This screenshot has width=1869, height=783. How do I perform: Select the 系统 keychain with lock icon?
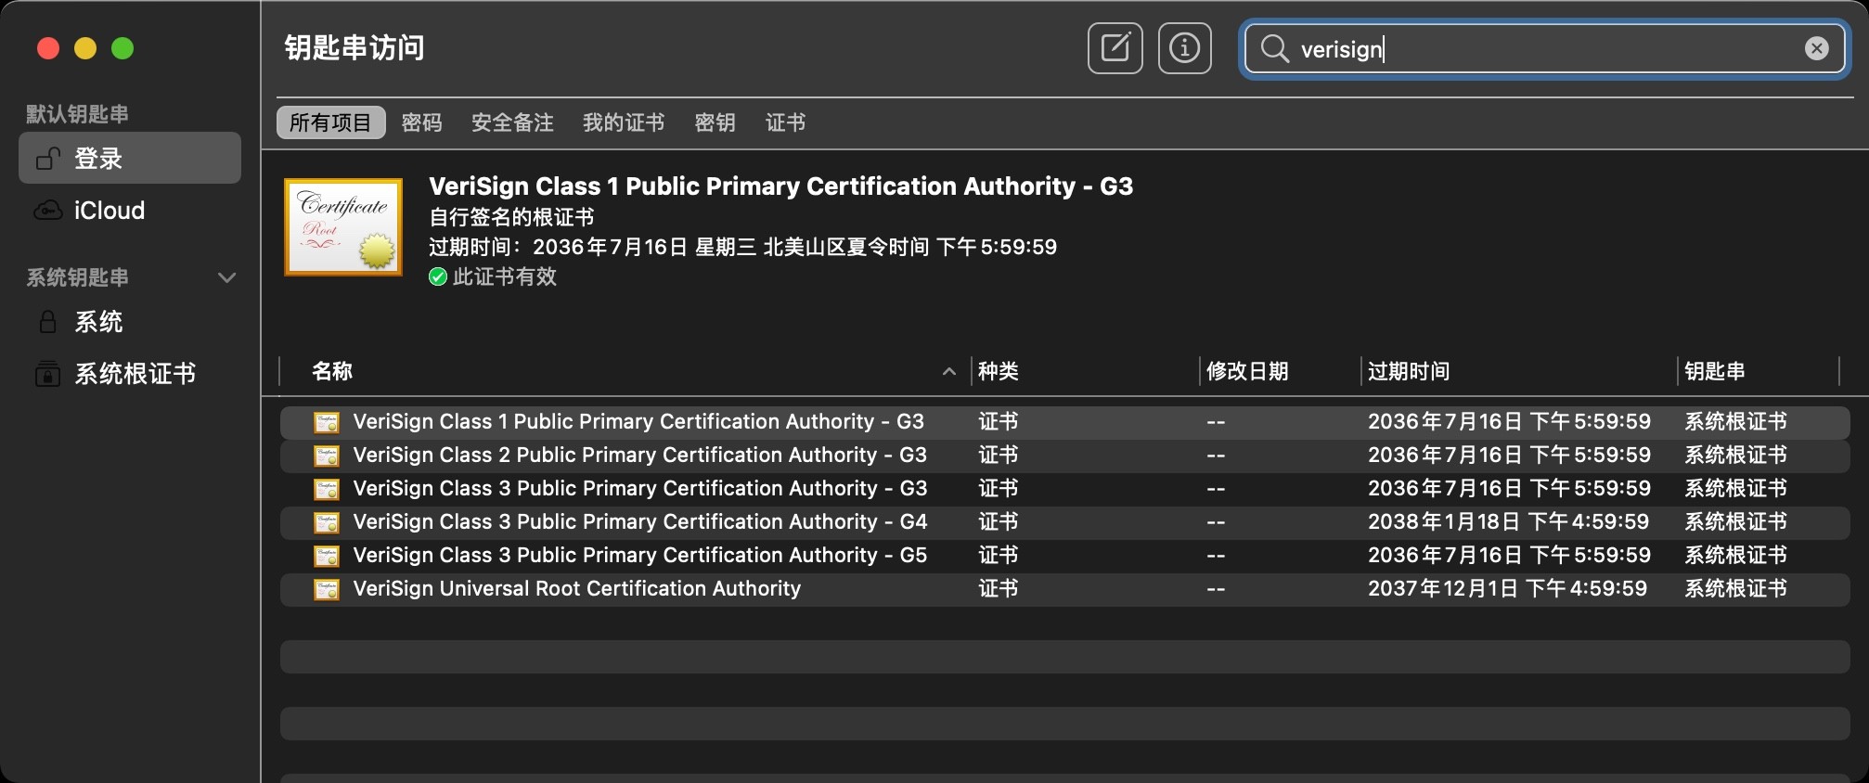pyautogui.click(x=98, y=322)
